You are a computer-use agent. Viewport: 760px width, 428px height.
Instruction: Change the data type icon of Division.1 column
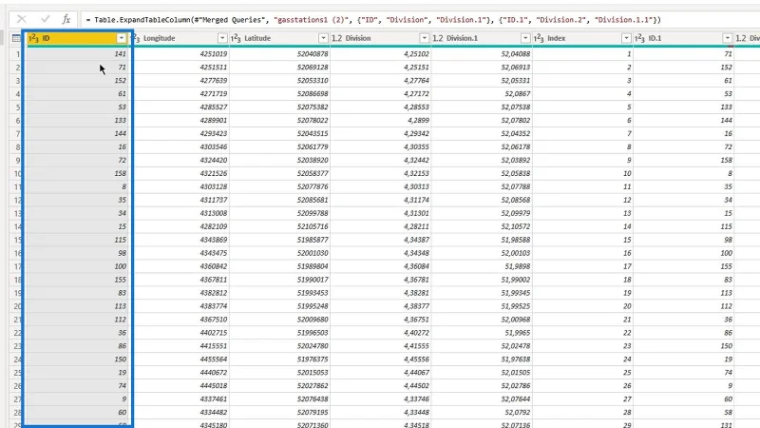click(438, 38)
